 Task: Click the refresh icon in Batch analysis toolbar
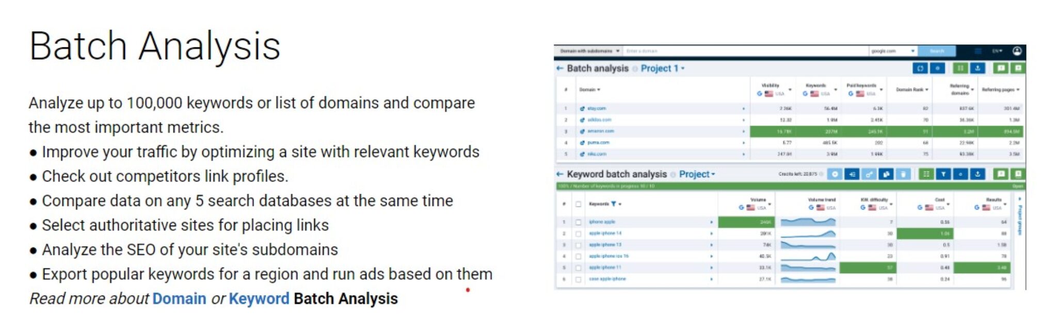920,68
